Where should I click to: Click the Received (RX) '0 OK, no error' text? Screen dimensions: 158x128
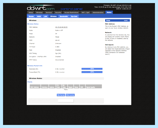pos(60,69)
